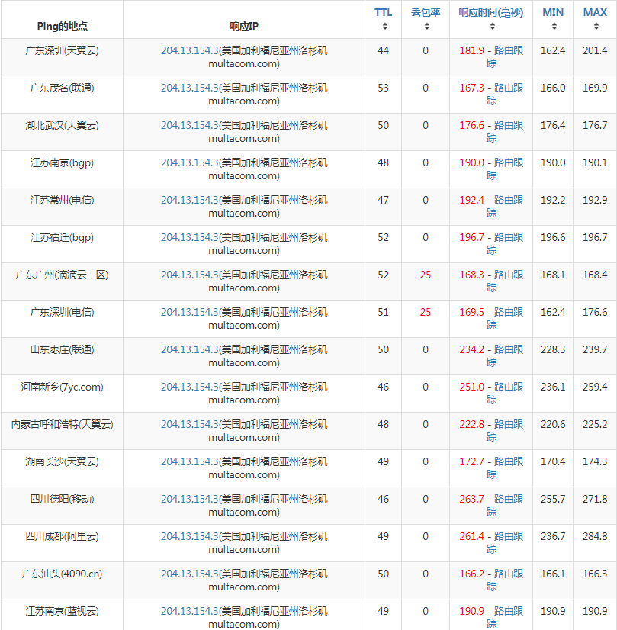
Task: Open 路由跟踪 for the 河南新乡(7yc.com) row
Action: point(508,387)
